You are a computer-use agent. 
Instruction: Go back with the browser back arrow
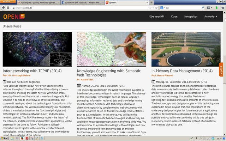(4, 8)
